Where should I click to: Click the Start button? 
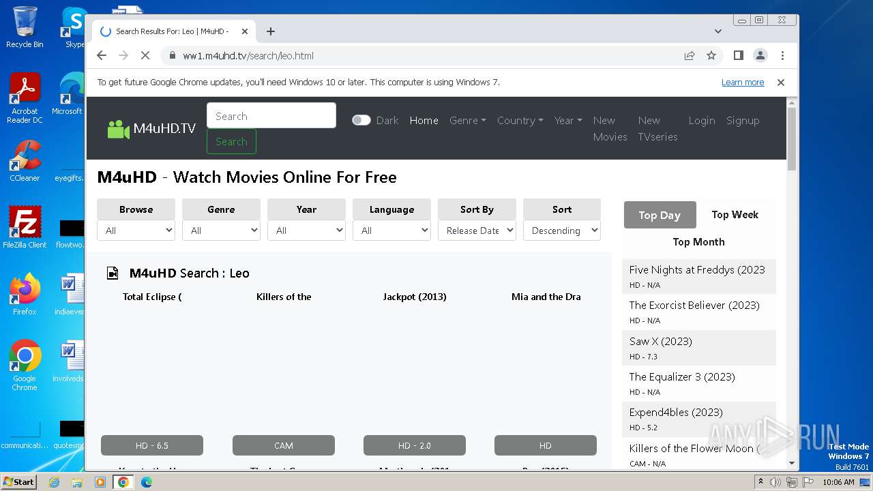pos(19,482)
